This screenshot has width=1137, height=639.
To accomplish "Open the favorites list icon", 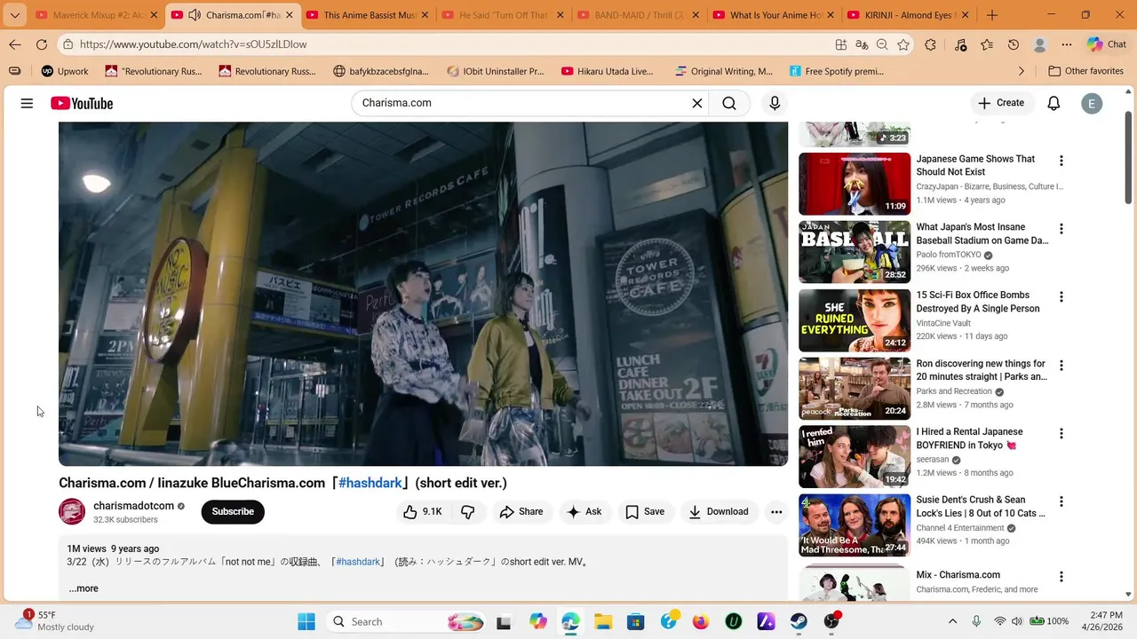I will tap(987, 44).
